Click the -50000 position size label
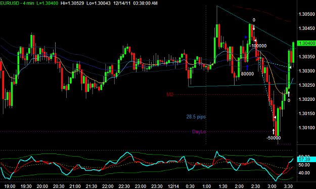 [x=274, y=138]
